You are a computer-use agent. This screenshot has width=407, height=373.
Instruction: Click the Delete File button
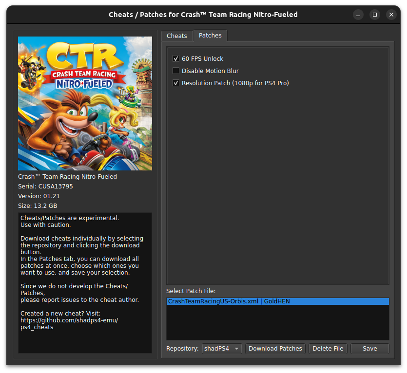point(328,348)
